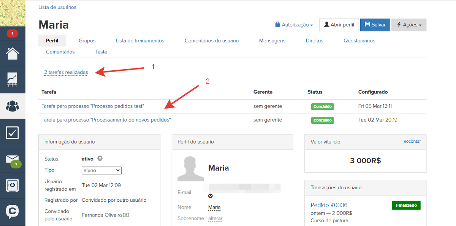Expand the Autorização dropdown
This screenshot has height=226, width=456.
click(294, 25)
